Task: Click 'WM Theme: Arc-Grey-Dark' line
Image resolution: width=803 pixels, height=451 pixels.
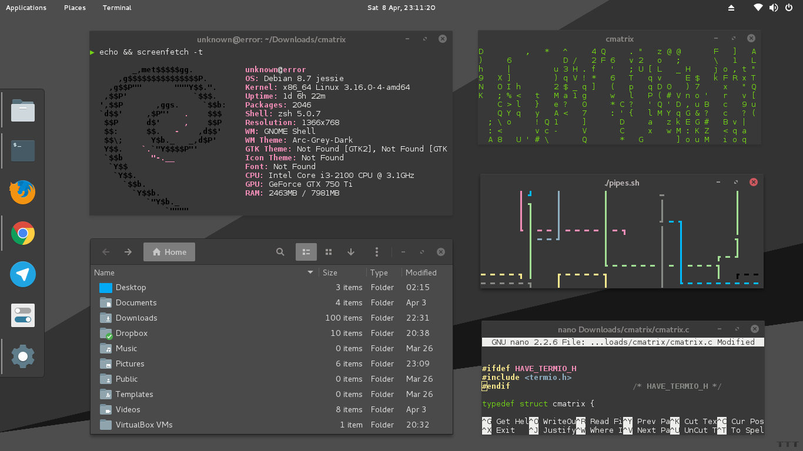Action: pyautogui.click(x=299, y=140)
